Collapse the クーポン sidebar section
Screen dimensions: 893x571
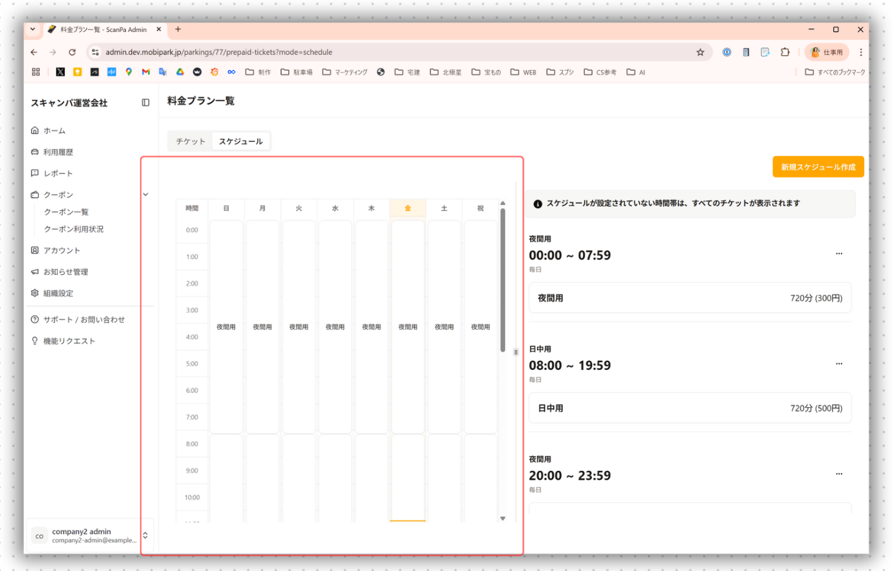point(146,195)
